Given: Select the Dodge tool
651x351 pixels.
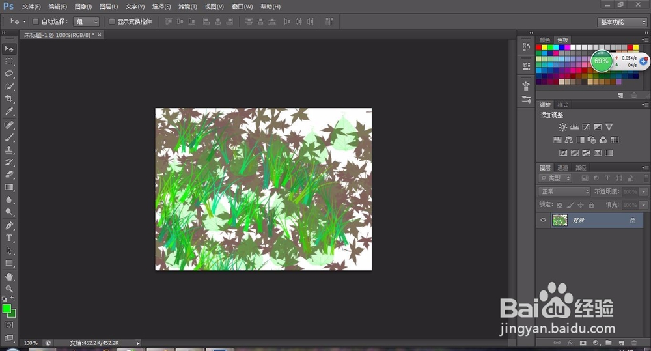Looking at the screenshot, I should click(9, 212).
